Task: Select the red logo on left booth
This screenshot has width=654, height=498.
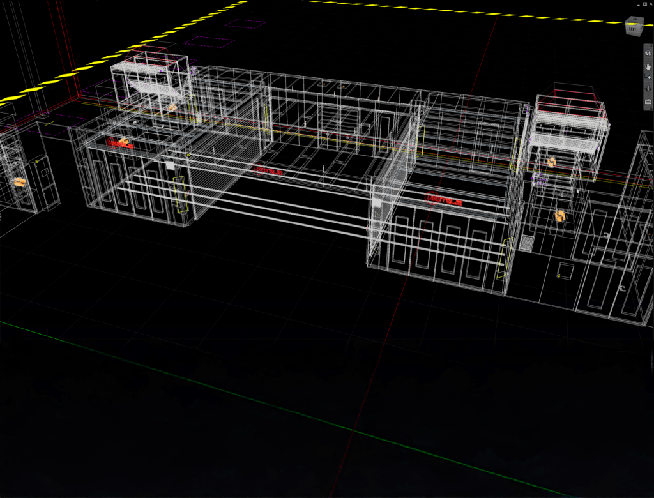Action: click(121, 143)
